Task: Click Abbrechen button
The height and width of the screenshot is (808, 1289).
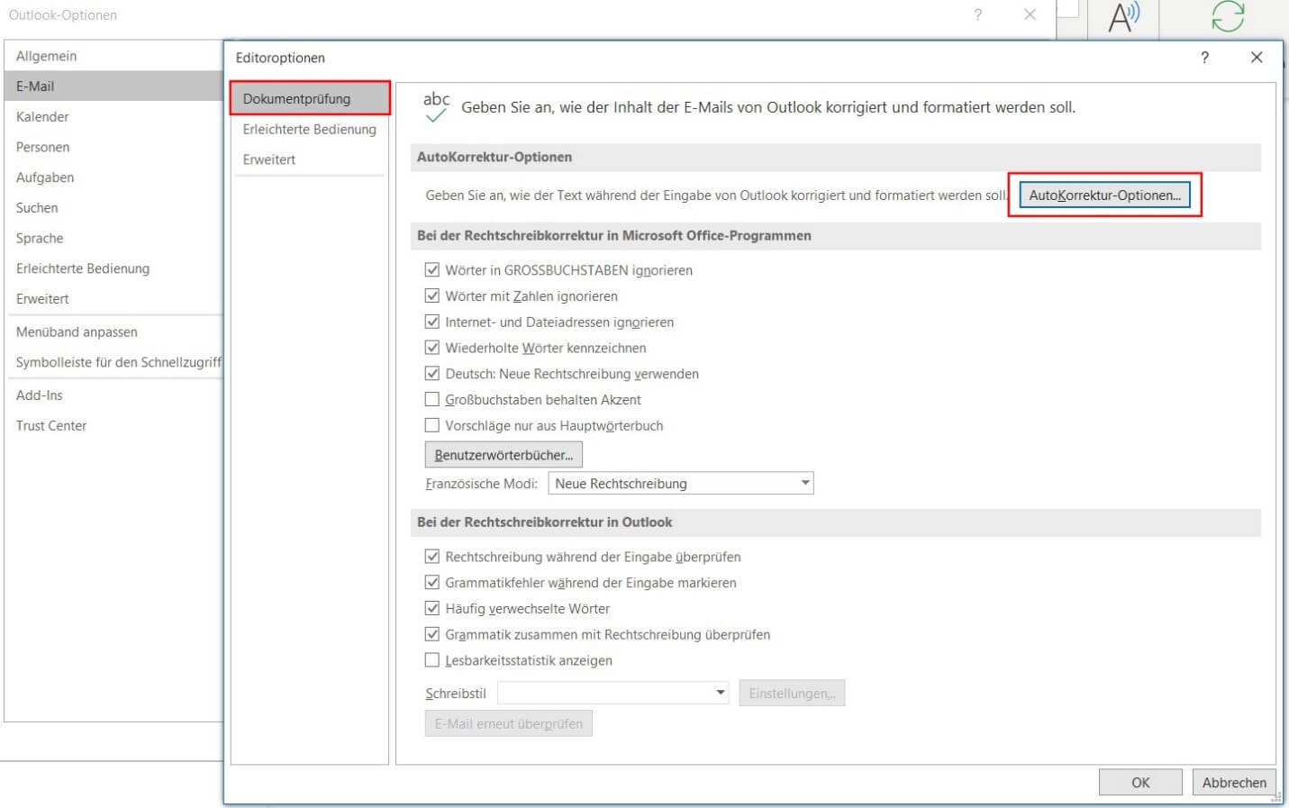Action: 1234,782
